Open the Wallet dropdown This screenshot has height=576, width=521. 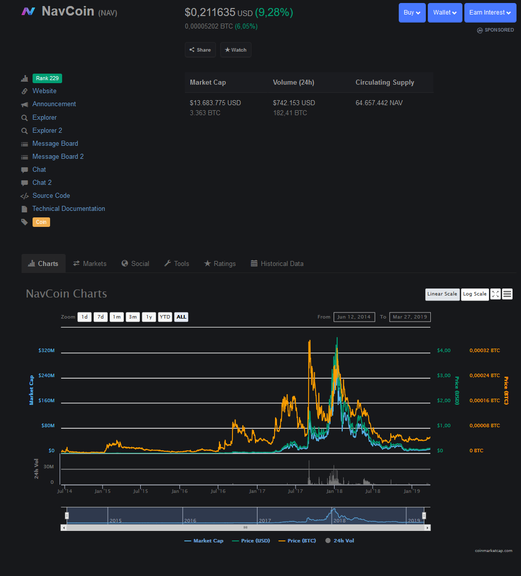point(445,13)
